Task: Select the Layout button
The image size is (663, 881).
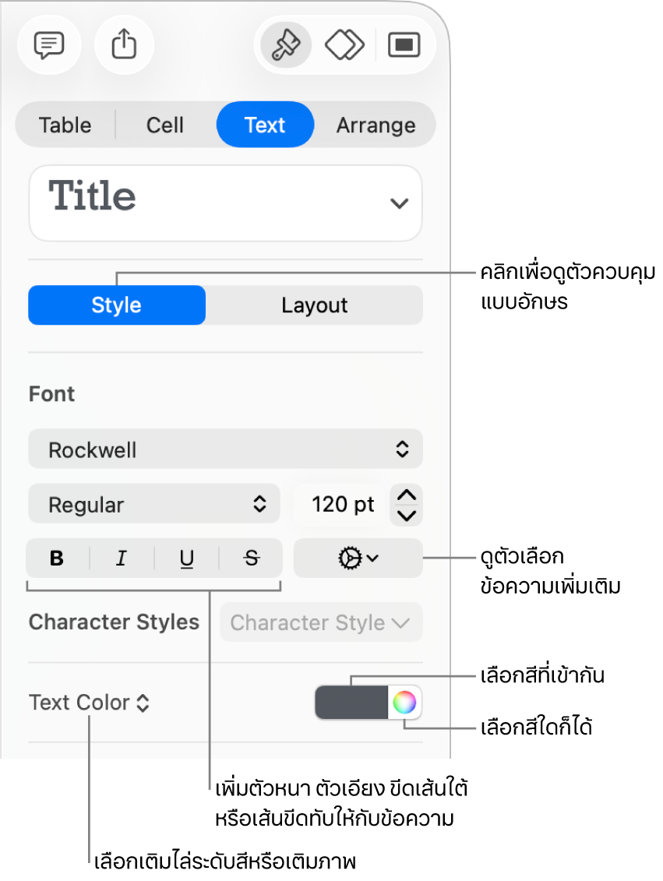Action: [314, 305]
